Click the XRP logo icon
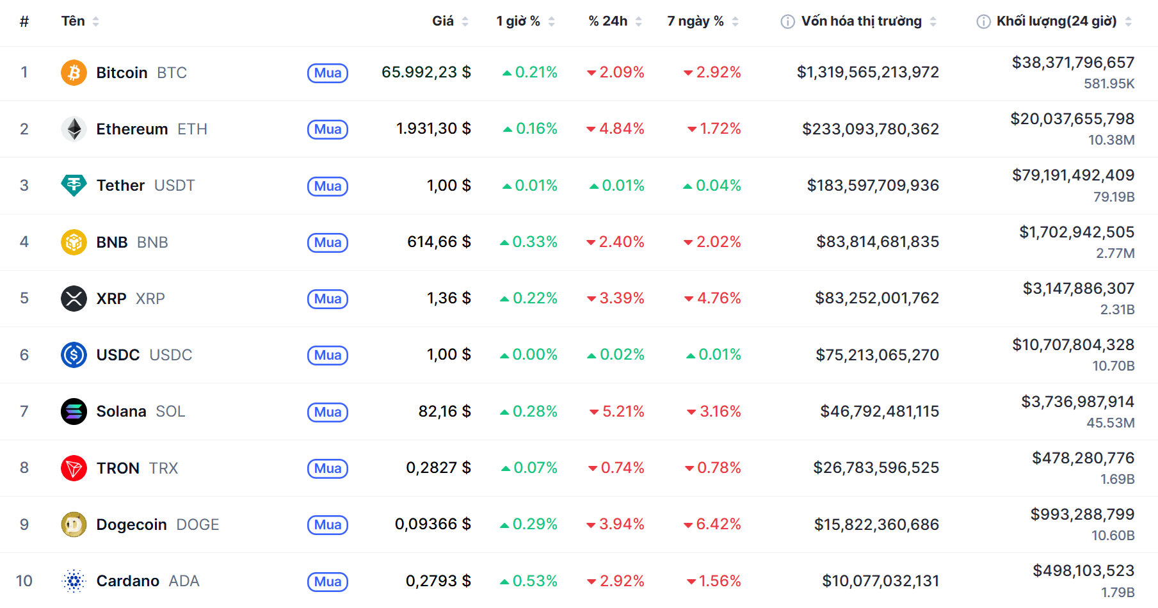 [x=74, y=299]
